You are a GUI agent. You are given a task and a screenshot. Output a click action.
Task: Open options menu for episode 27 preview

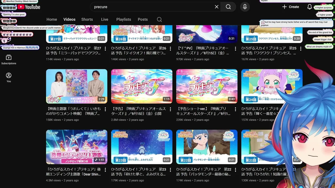coord(105,49)
